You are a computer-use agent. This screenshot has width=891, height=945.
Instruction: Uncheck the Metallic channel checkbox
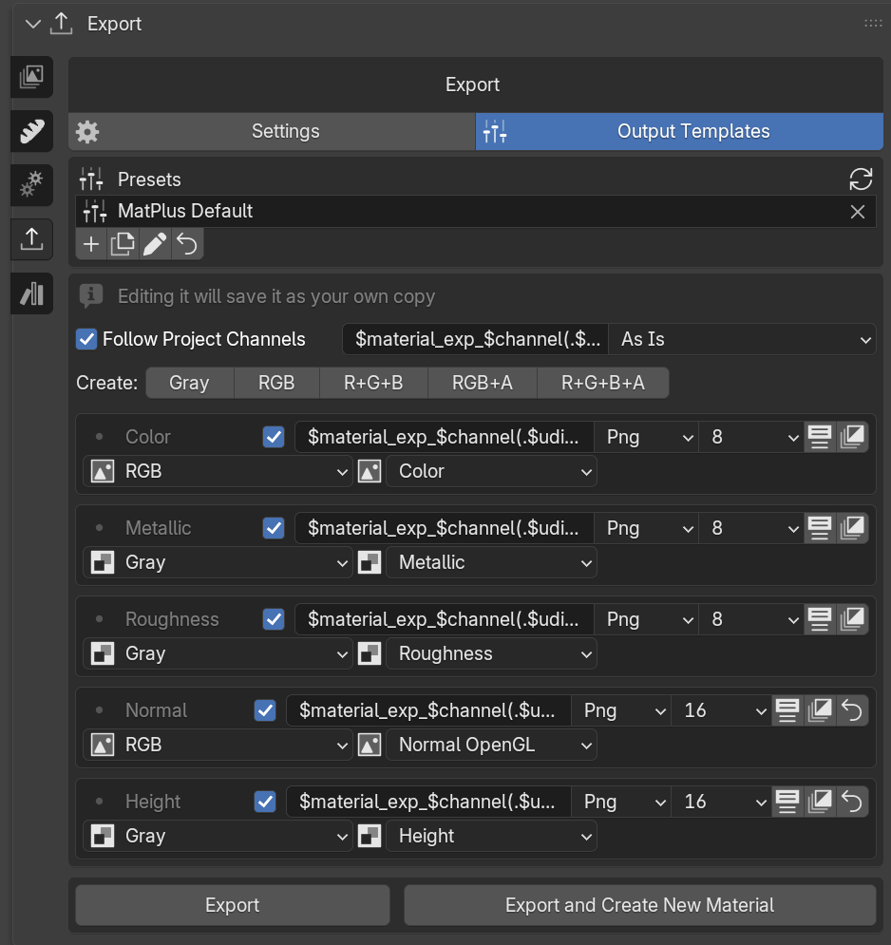(x=274, y=528)
